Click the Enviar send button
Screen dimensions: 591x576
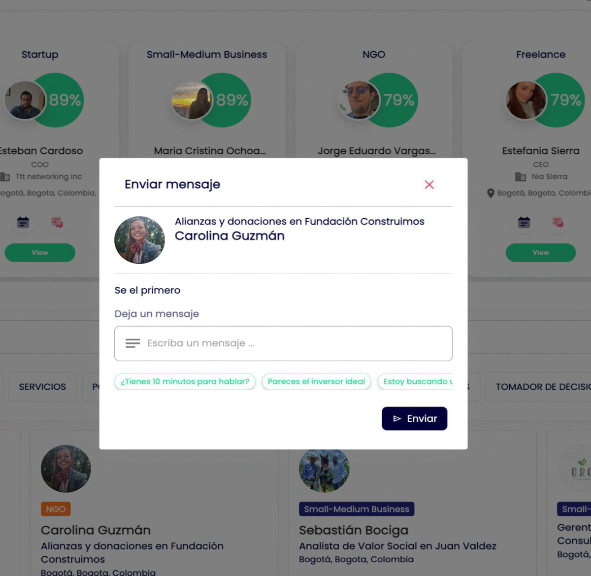pyautogui.click(x=414, y=418)
